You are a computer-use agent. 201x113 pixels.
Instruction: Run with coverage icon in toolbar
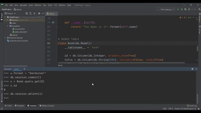(x=186, y=9)
